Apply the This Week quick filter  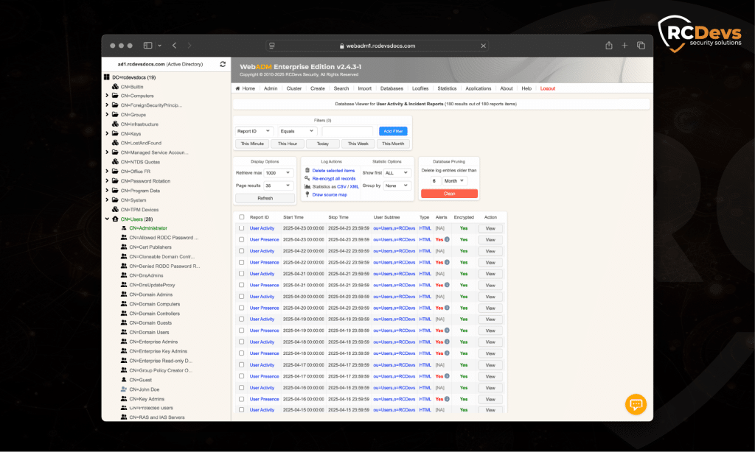click(358, 144)
